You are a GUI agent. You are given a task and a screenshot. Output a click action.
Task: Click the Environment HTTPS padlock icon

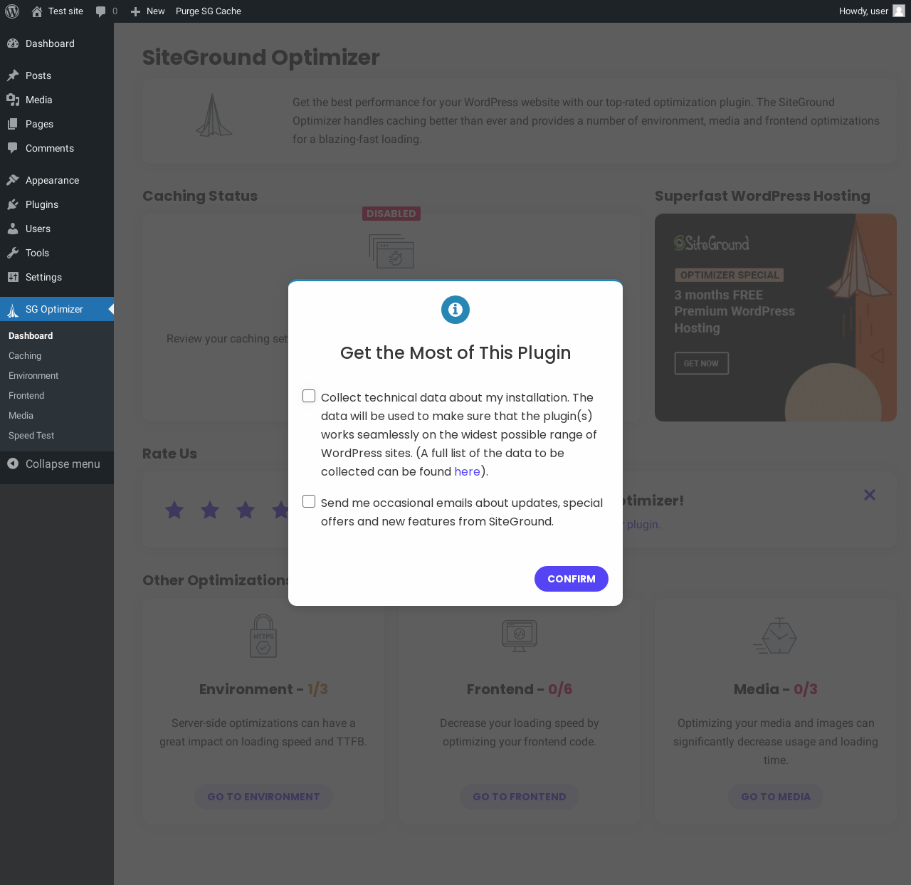(263, 636)
